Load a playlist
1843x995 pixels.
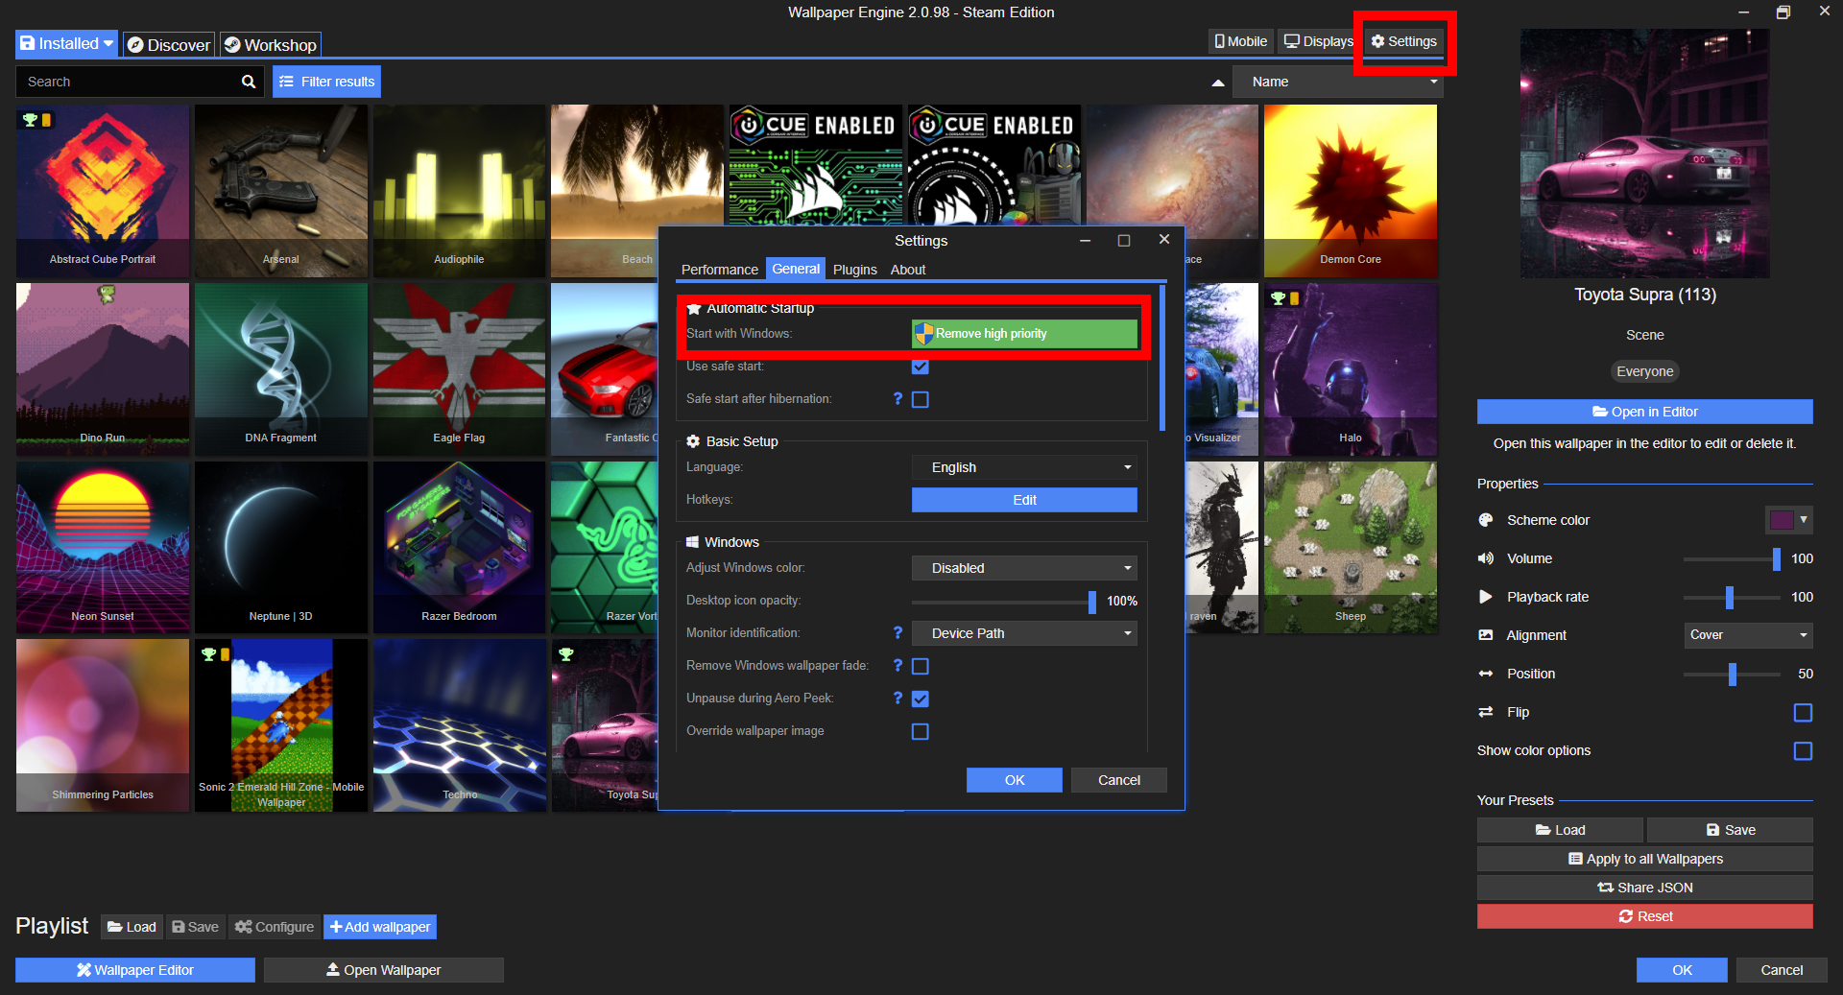[x=132, y=927]
